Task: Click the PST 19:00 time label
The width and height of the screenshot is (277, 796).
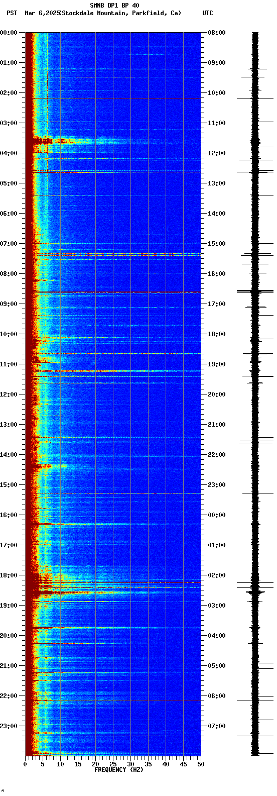Action: point(9,606)
